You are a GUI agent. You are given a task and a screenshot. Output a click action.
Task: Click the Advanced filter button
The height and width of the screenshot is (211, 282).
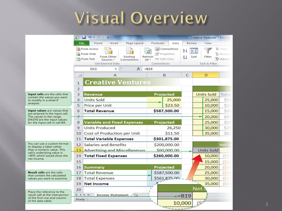coord(223,59)
